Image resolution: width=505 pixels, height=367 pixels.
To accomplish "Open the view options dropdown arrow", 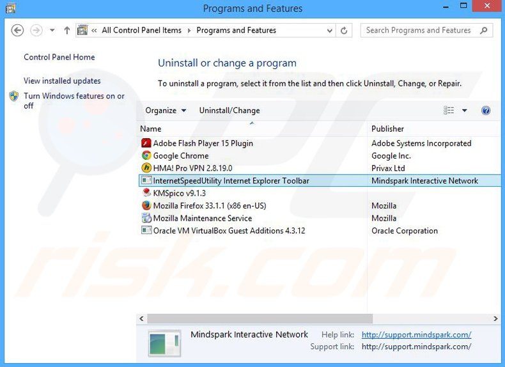I will coord(465,111).
